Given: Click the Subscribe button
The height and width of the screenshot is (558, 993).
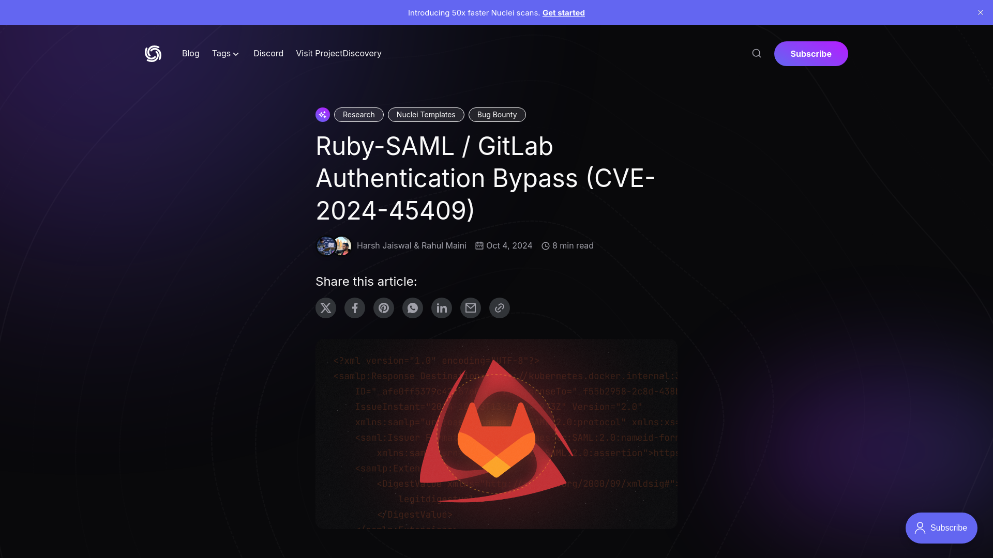Looking at the screenshot, I should point(811,53).
